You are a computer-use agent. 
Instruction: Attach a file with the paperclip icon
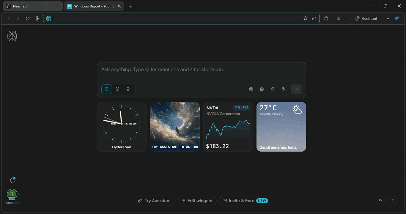click(x=273, y=89)
